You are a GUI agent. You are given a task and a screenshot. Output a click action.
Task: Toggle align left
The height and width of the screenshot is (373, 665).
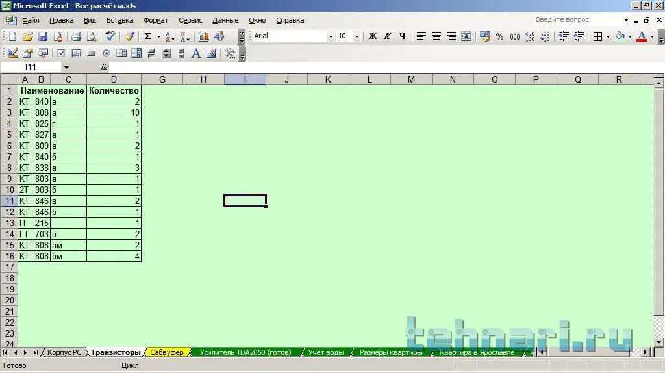point(421,36)
